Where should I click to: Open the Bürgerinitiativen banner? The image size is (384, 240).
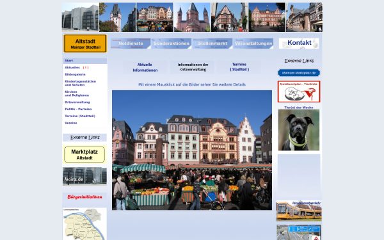[x=84, y=197]
